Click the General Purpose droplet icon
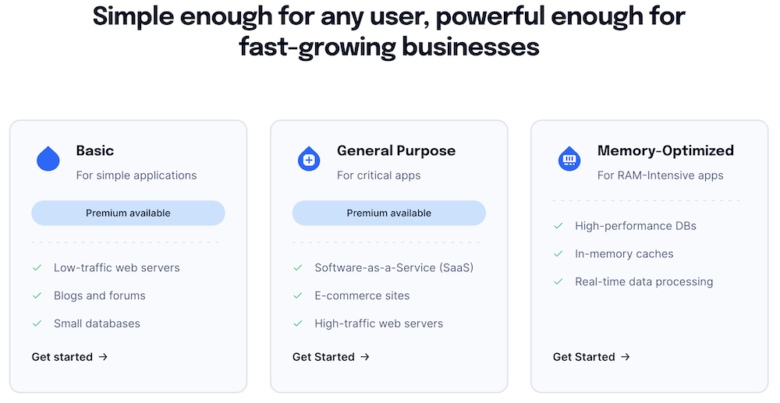The width and height of the screenshot is (780, 403). [x=309, y=159]
